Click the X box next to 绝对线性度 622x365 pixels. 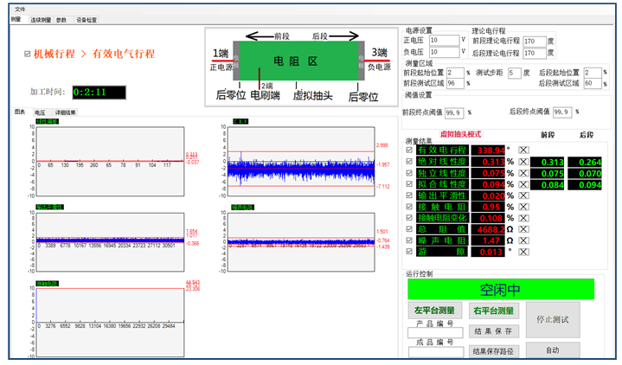tap(523, 162)
